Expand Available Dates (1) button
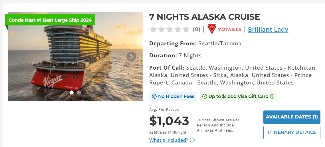325x147 pixels. 292,117
